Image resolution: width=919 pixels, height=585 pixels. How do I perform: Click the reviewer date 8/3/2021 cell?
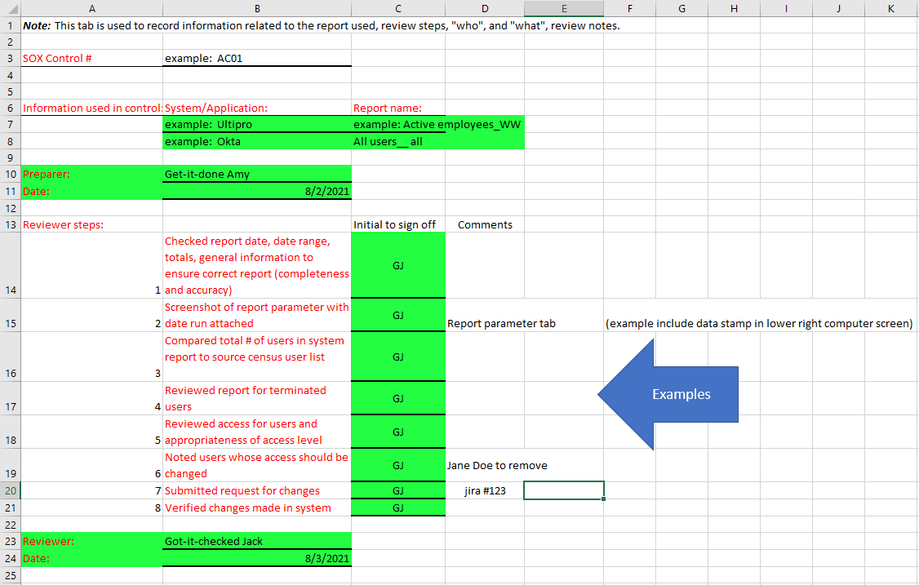point(257,558)
